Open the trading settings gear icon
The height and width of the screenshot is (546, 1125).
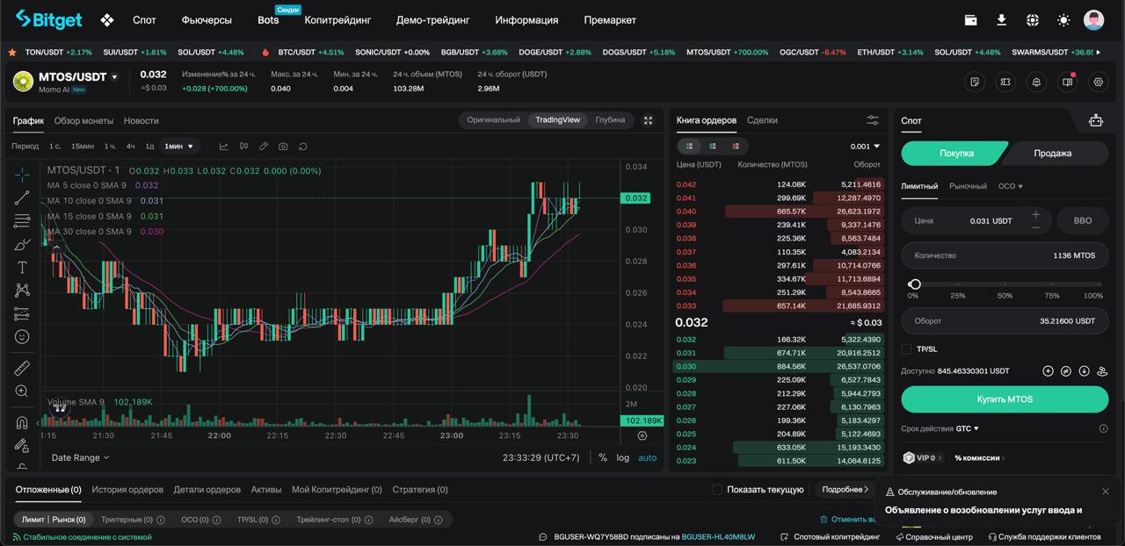coord(1098,82)
